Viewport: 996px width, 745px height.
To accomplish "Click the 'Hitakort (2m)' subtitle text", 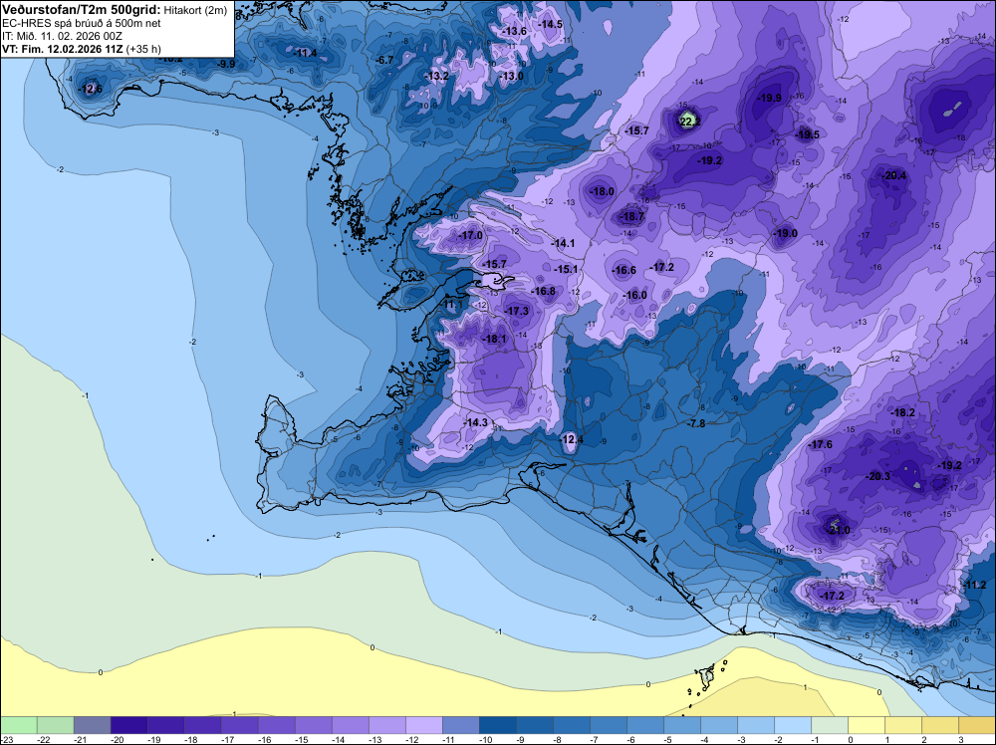I will point(195,10).
